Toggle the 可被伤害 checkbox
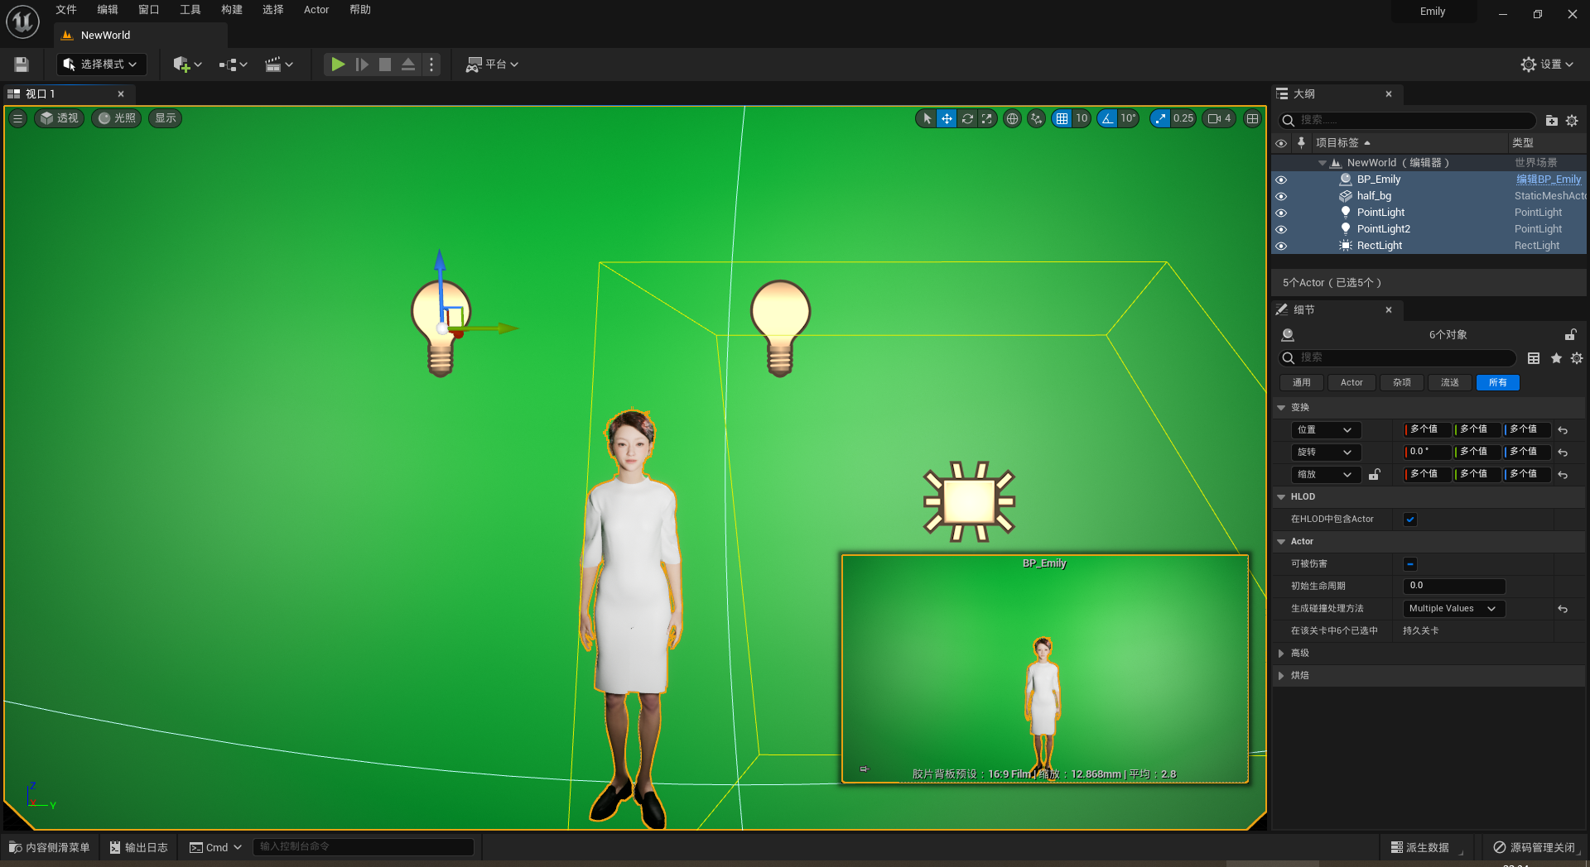This screenshot has width=1590, height=867. [x=1410, y=564]
